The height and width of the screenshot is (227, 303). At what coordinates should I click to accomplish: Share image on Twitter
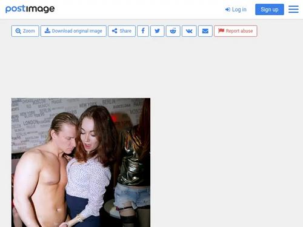coord(158,31)
